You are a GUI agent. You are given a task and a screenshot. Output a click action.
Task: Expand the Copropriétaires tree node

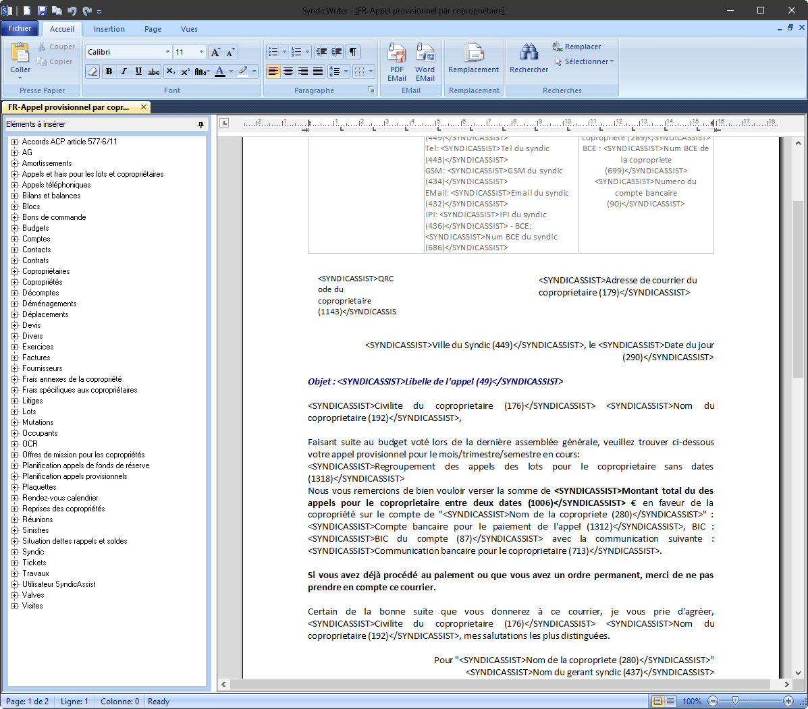[14, 271]
